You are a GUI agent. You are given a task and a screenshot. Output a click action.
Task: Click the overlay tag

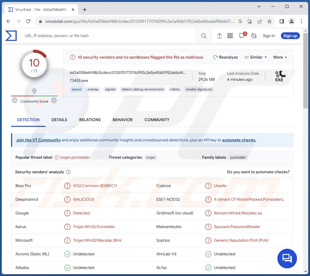[93, 90]
